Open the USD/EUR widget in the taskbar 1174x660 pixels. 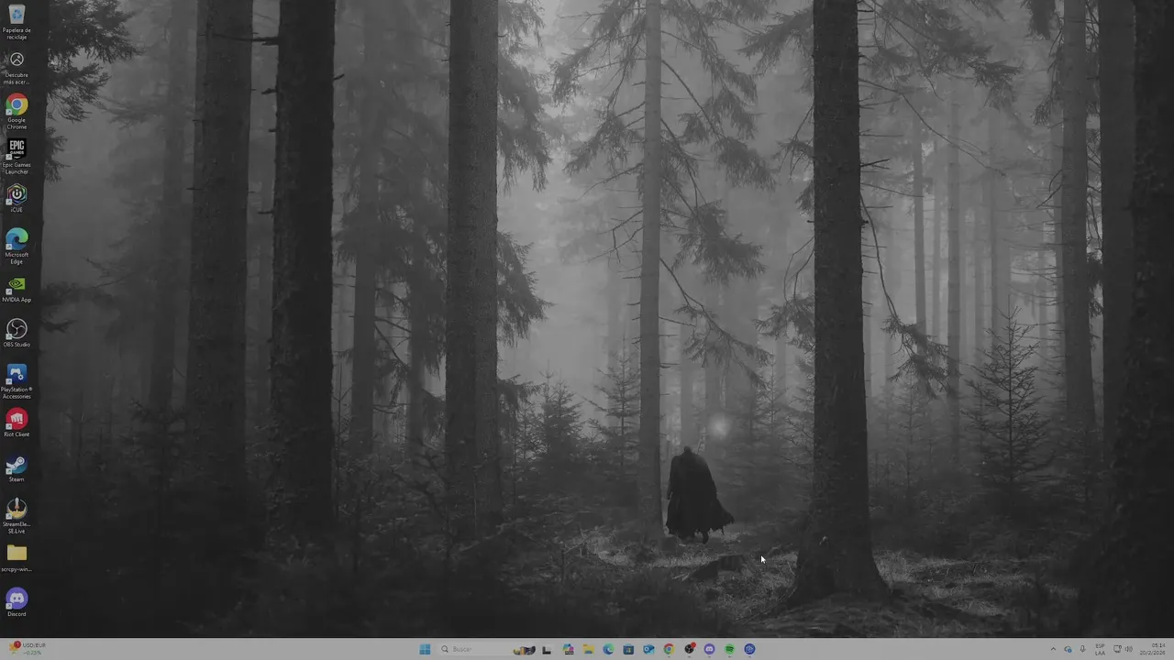point(28,649)
